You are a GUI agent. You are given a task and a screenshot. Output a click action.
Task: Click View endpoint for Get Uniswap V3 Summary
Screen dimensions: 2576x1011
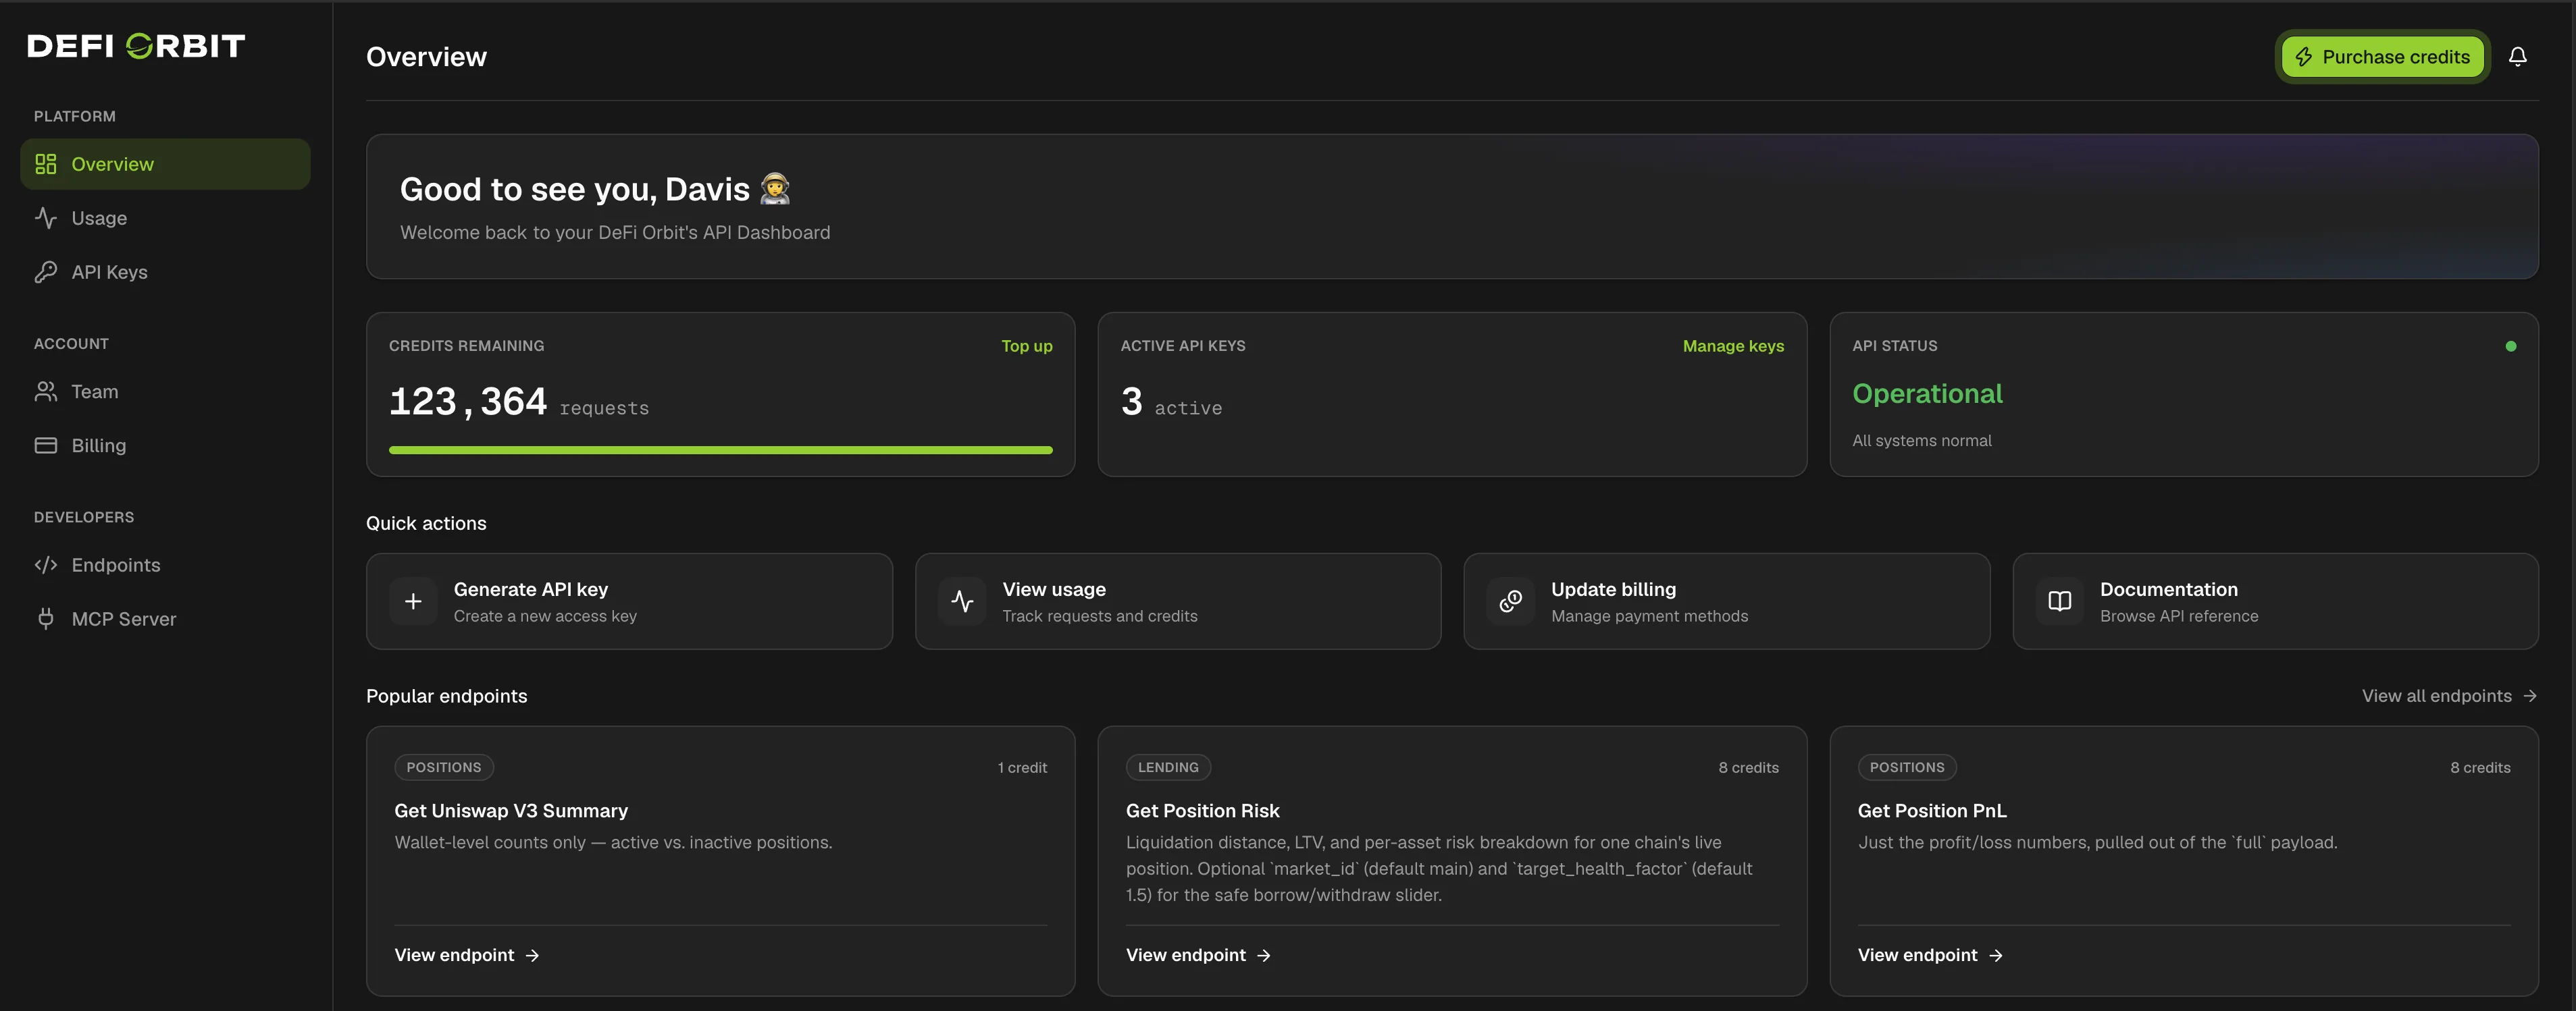coord(467,956)
